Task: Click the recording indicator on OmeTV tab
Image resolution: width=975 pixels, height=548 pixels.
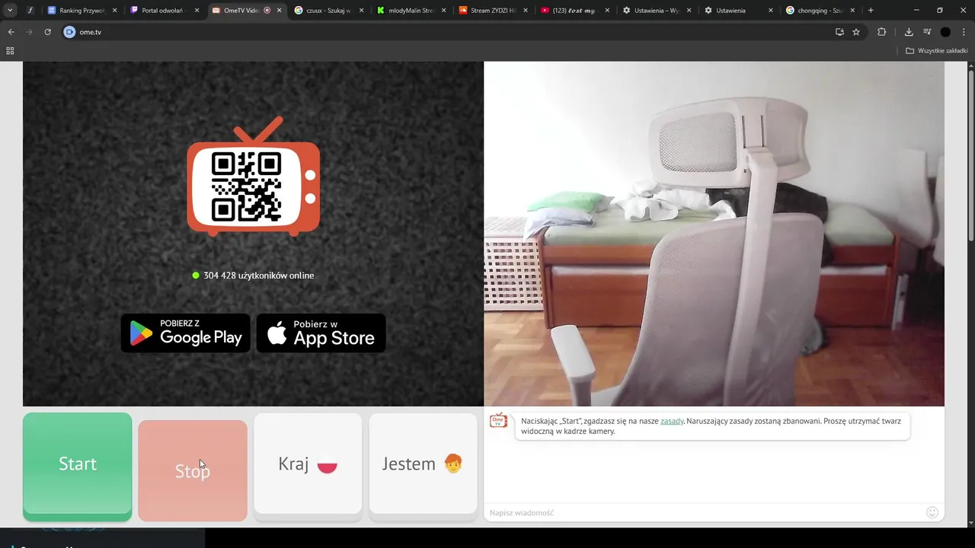Action: (267, 11)
